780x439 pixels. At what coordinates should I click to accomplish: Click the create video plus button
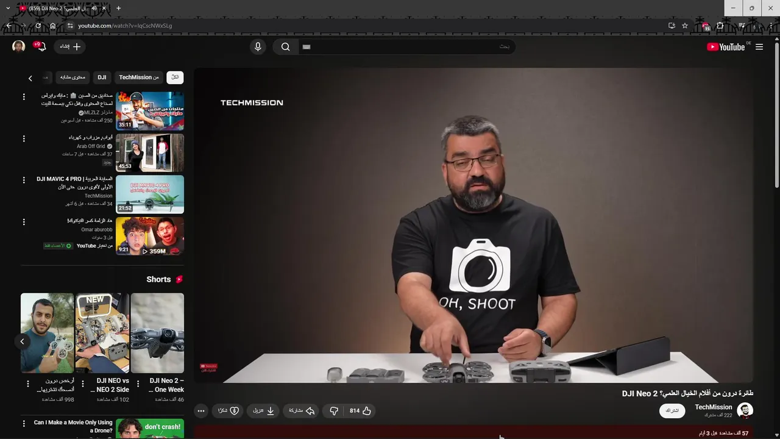[70, 46]
